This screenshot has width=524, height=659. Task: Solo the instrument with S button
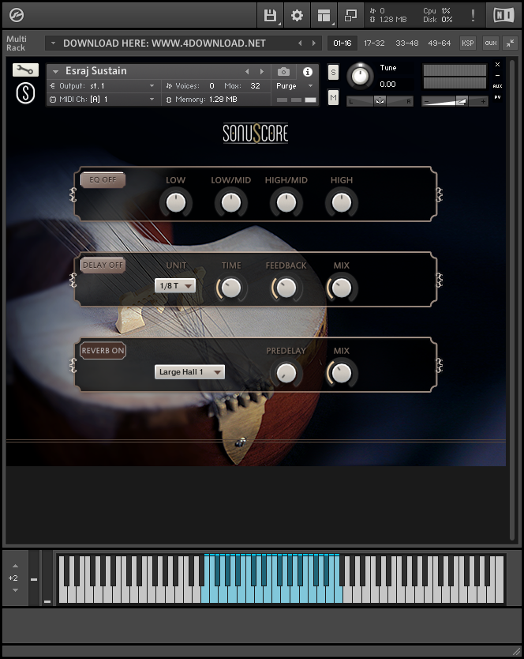(x=333, y=72)
